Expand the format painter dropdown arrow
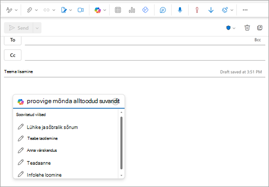Screen dimensions: 269x187 [232, 10]
